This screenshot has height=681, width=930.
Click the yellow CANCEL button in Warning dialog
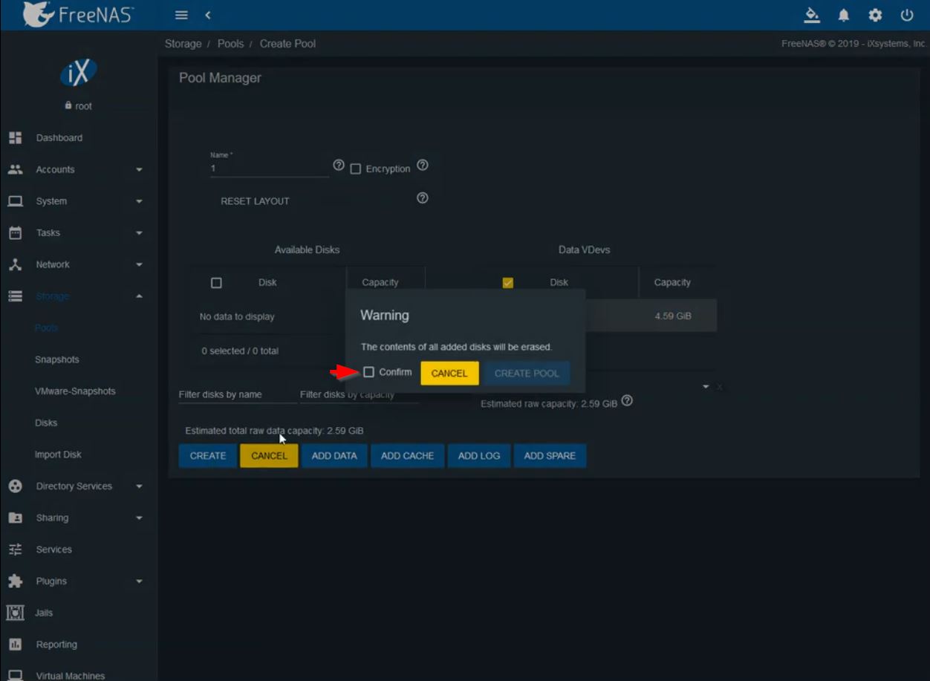point(449,373)
